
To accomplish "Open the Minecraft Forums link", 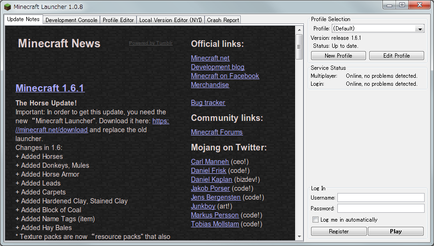I will [217, 132].
